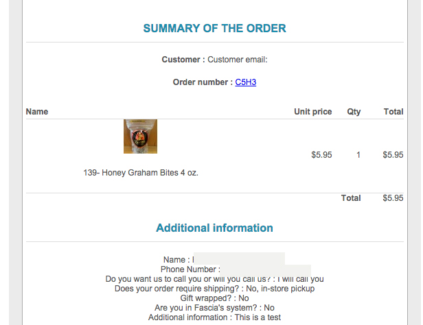Screen dimensions: 423x325
Task: Click the Fascia's system question line
Action: tap(214, 308)
